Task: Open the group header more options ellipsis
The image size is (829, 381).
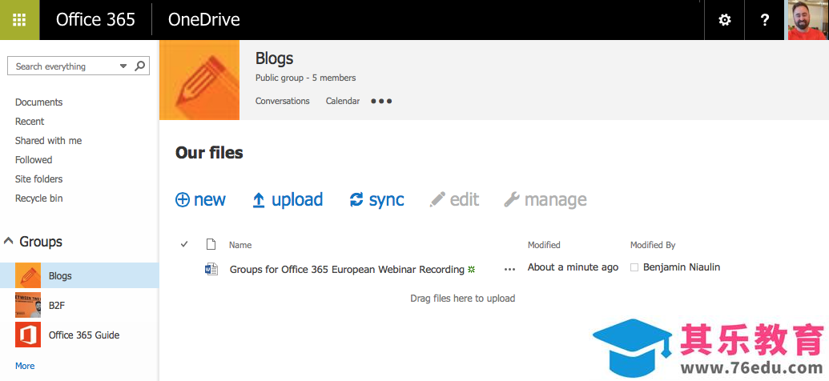Action: (x=381, y=101)
